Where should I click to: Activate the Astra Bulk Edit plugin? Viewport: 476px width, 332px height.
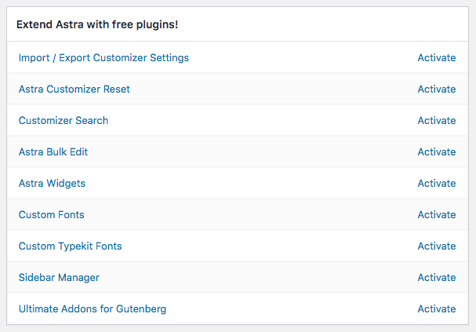pyautogui.click(x=436, y=152)
